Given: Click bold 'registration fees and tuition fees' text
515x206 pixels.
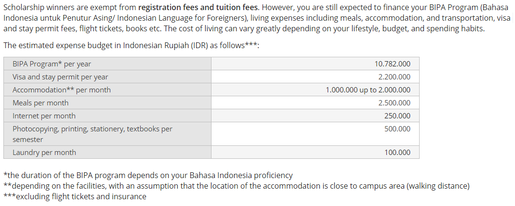Looking at the screenshot, I should click(198, 7).
